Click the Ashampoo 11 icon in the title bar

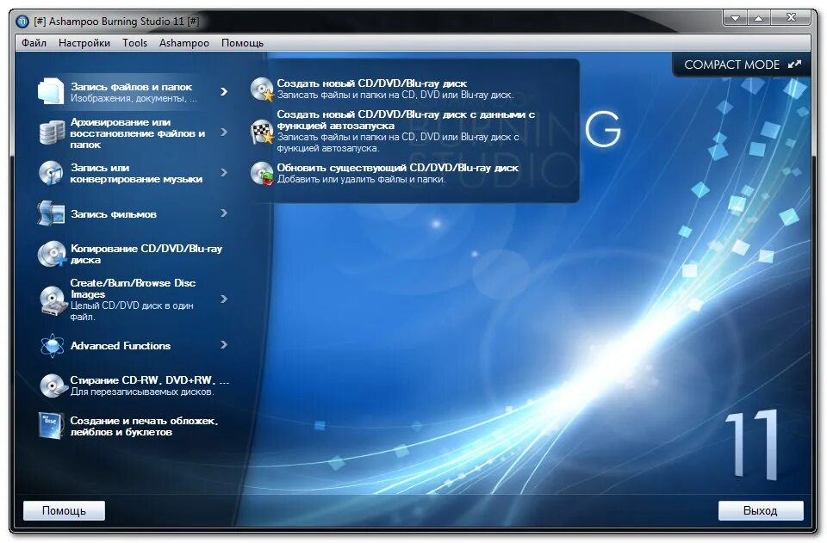point(22,22)
